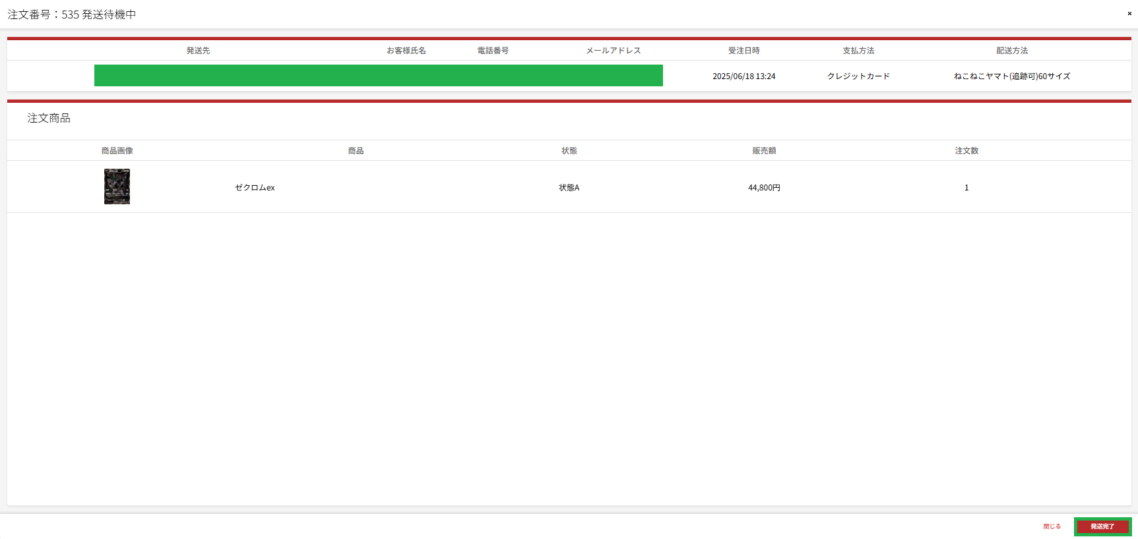
Task: Click the 注文番号:535 dialog title
Action: click(71, 14)
